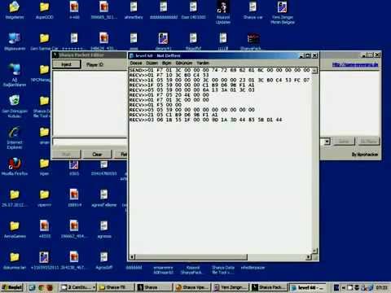This screenshot has width=391, height=293.
Task: Open the Shaiya var file icon
Action: tap(253, 10)
